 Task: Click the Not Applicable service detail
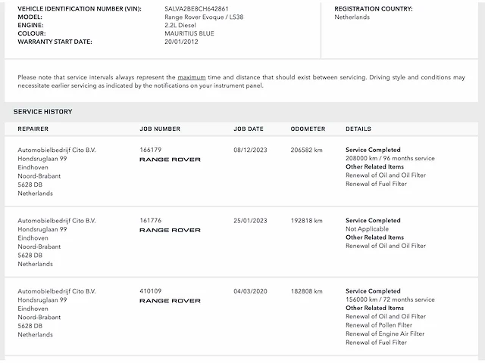[367, 229]
